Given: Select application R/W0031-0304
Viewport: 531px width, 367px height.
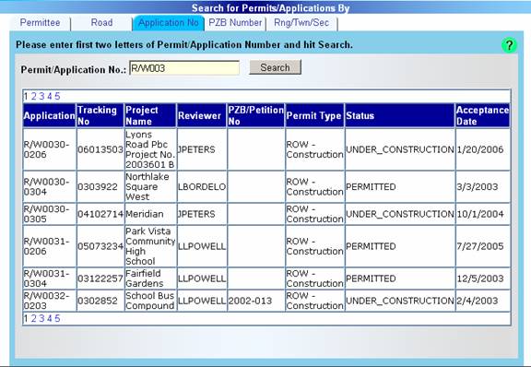Looking at the screenshot, I should [46, 278].
